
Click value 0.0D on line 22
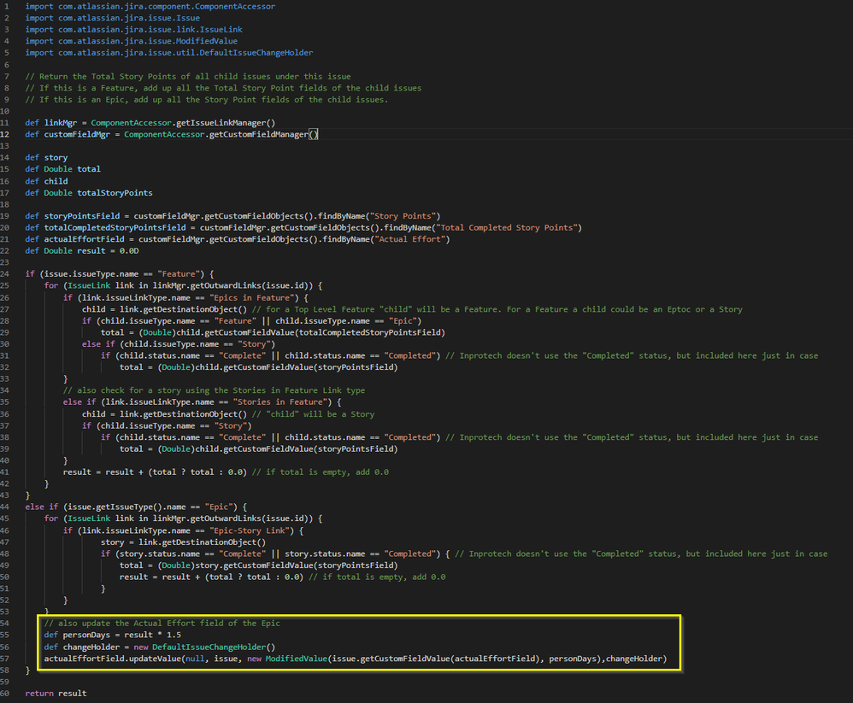point(129,250)
